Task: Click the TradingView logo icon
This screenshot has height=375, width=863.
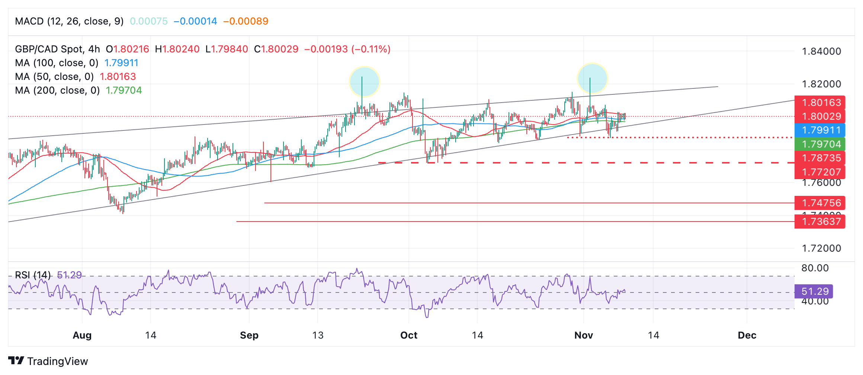Action: [16, 361]
